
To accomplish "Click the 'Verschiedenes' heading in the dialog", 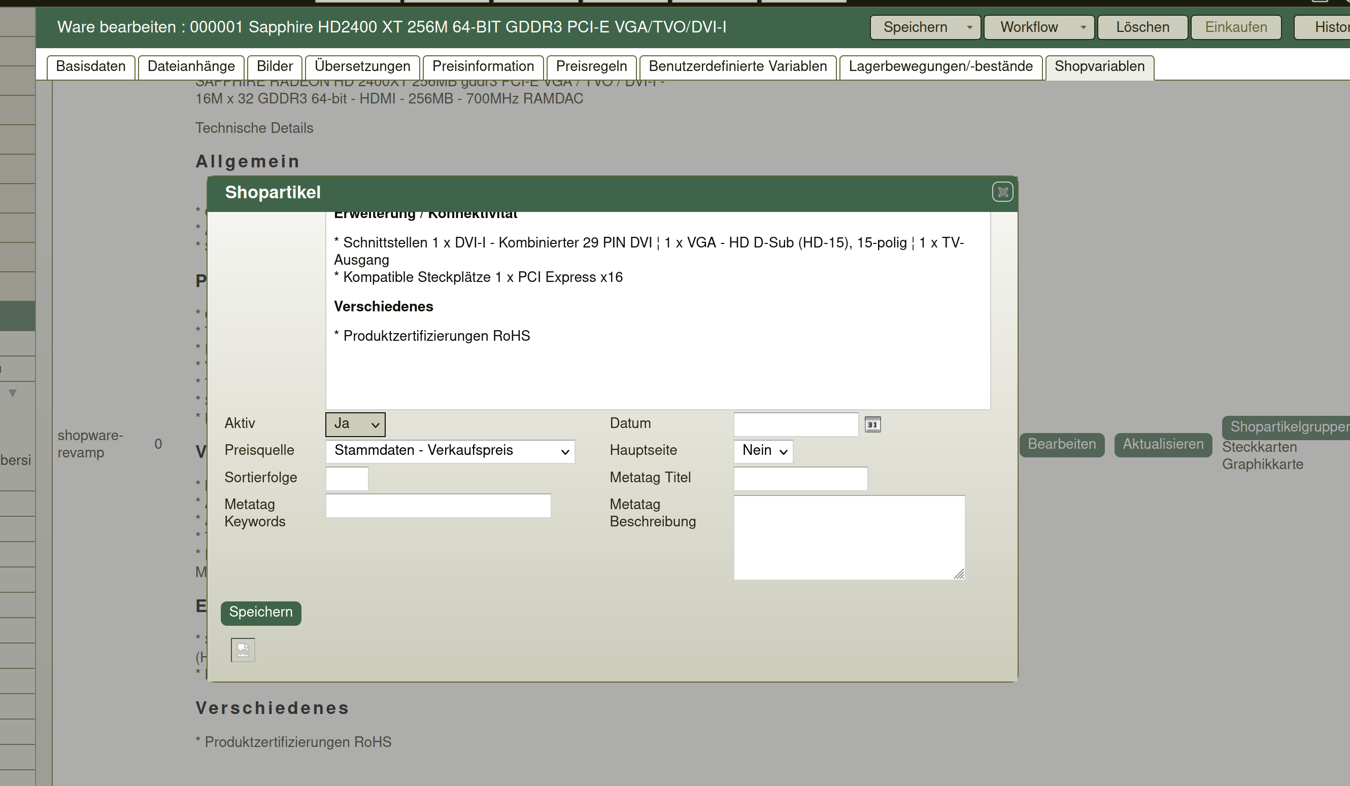I will 384,307.
